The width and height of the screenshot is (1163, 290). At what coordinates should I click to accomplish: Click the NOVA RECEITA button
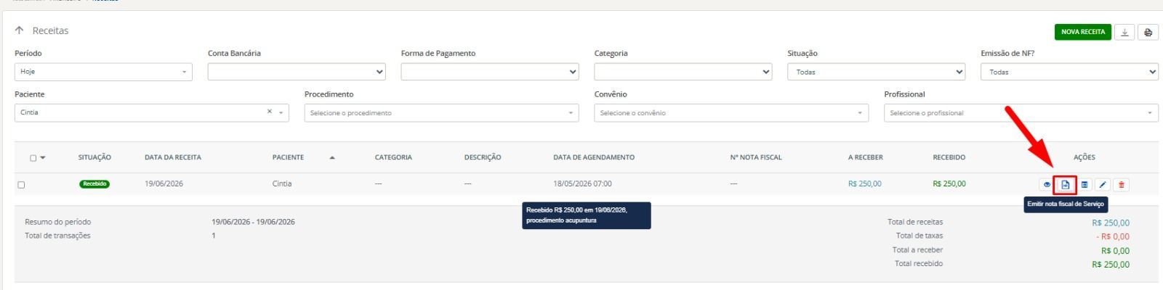pyautogui.click(x=1083, y=32)
